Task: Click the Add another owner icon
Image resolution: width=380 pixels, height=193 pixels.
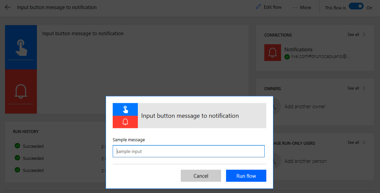Action: (274, 107)
